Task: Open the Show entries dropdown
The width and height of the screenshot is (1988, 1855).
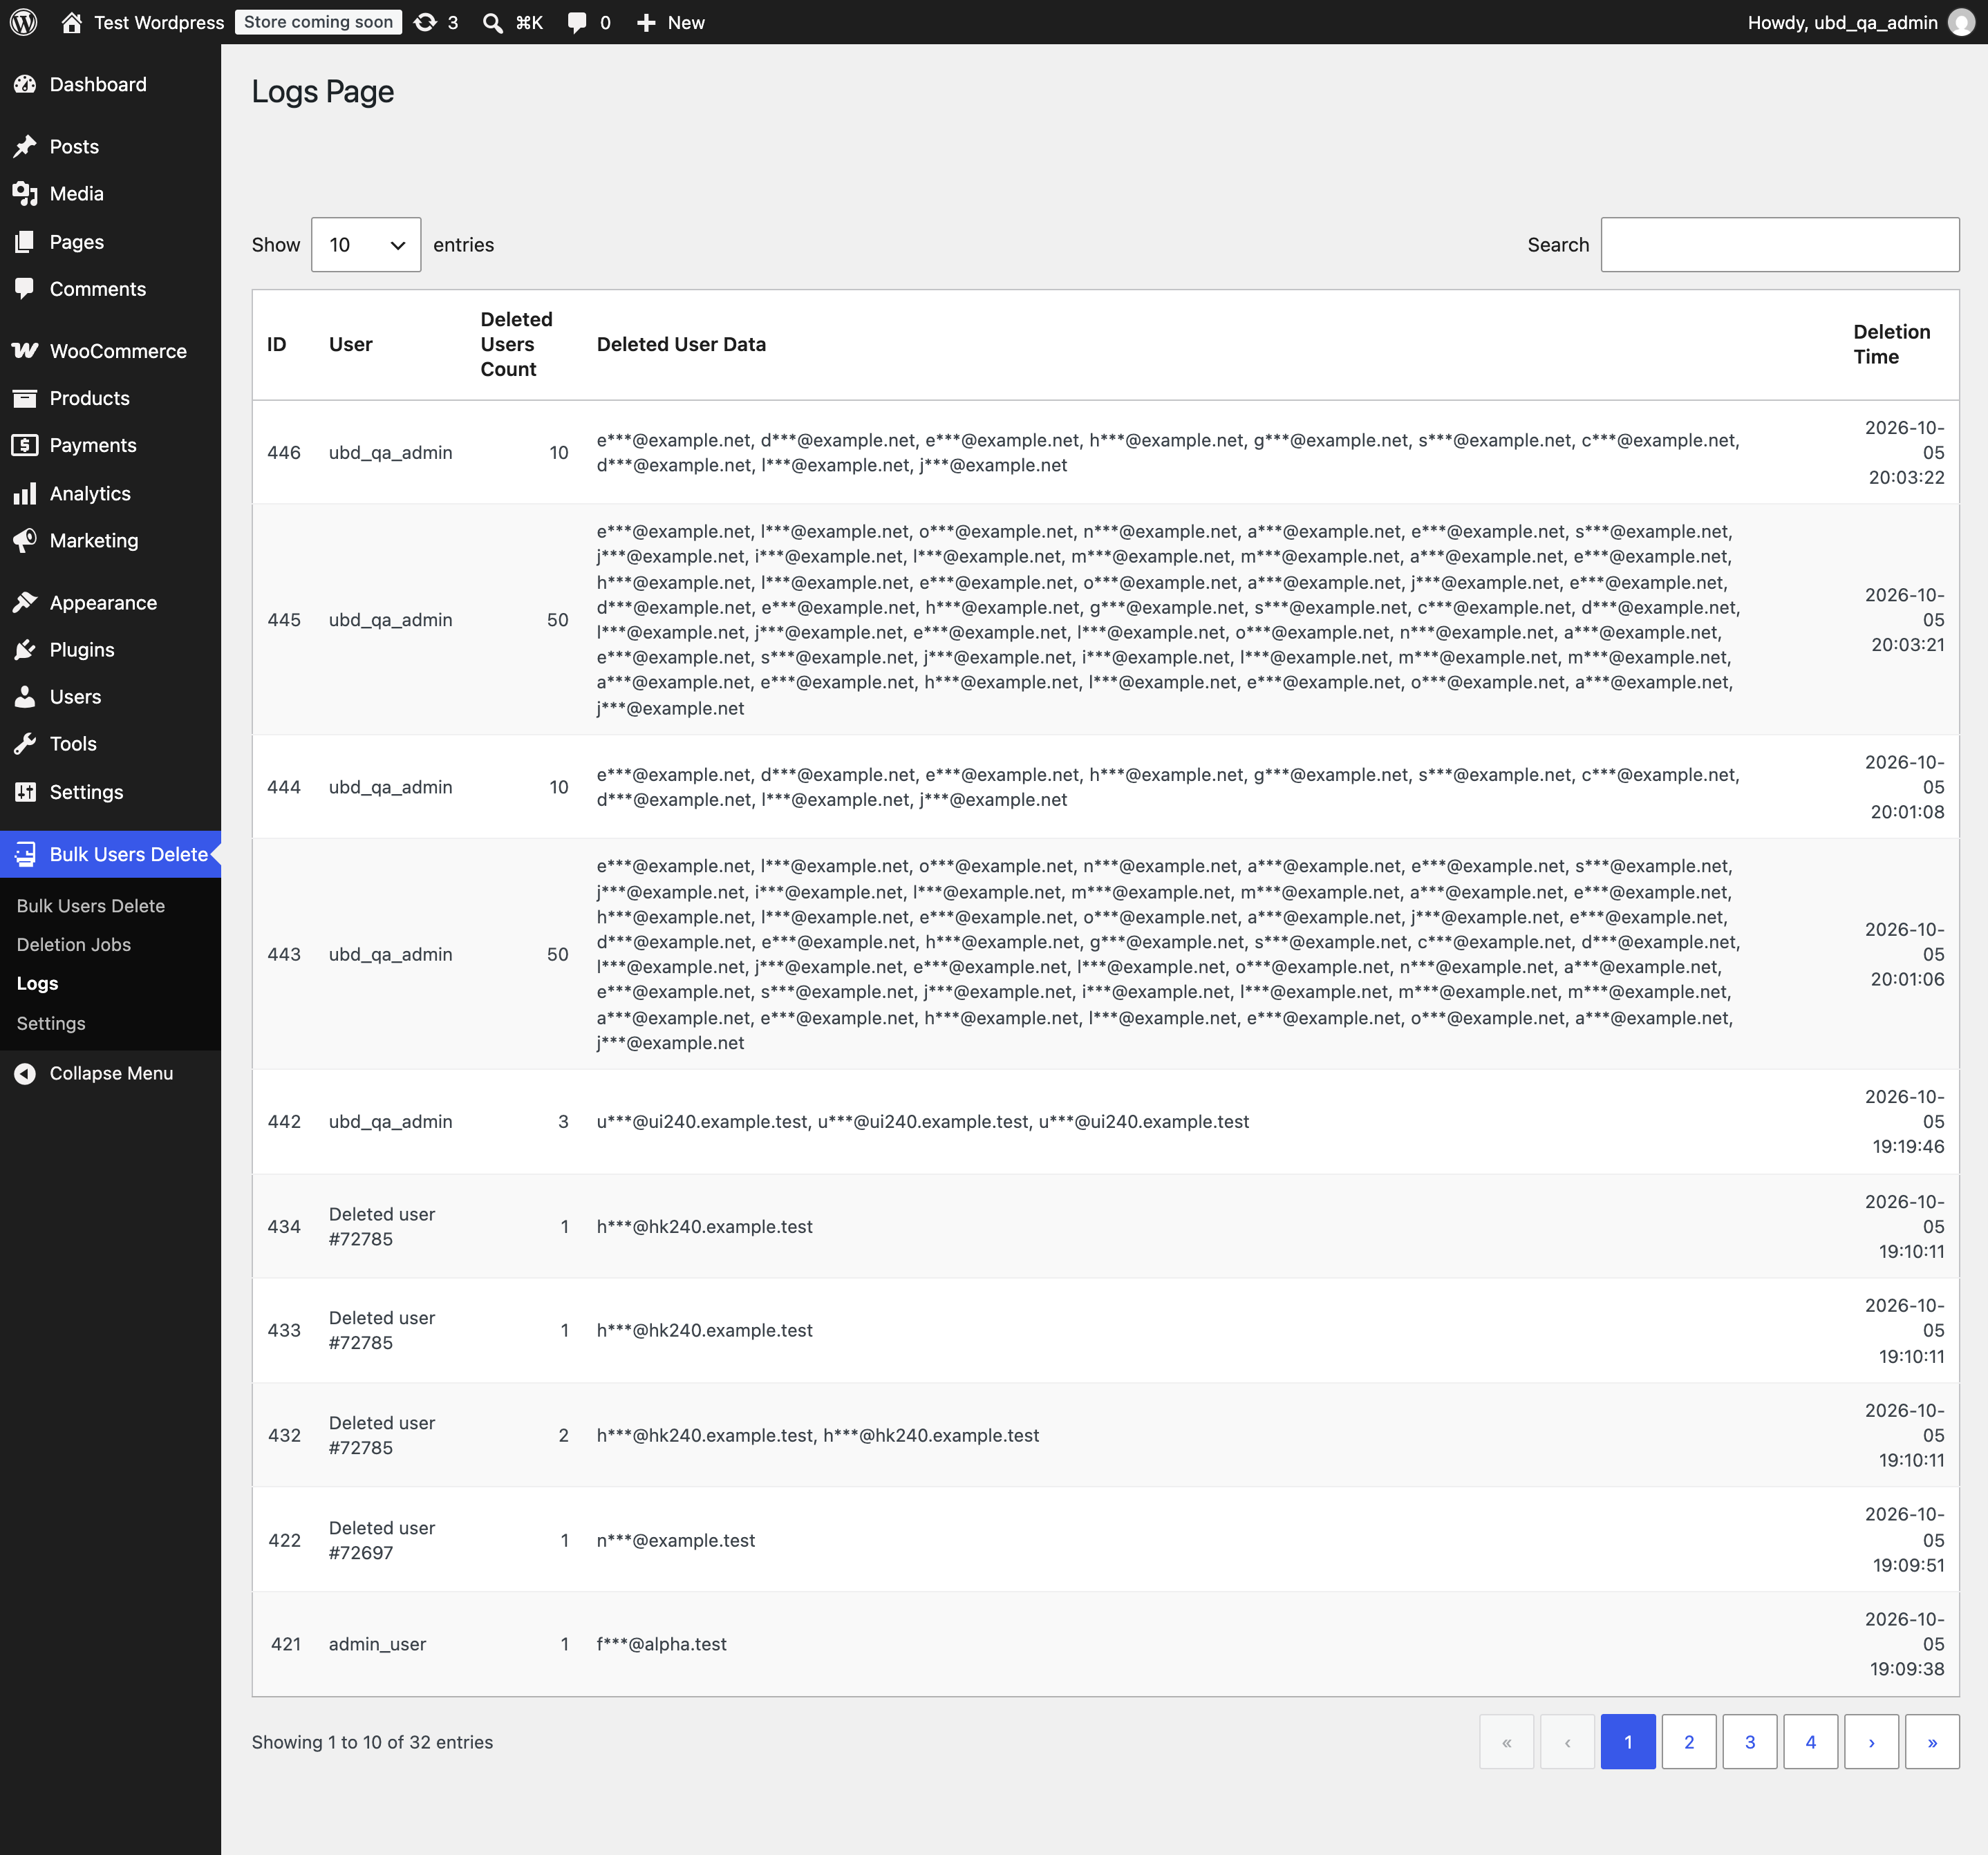Action: pyautogui.click(x=366, y=245)
